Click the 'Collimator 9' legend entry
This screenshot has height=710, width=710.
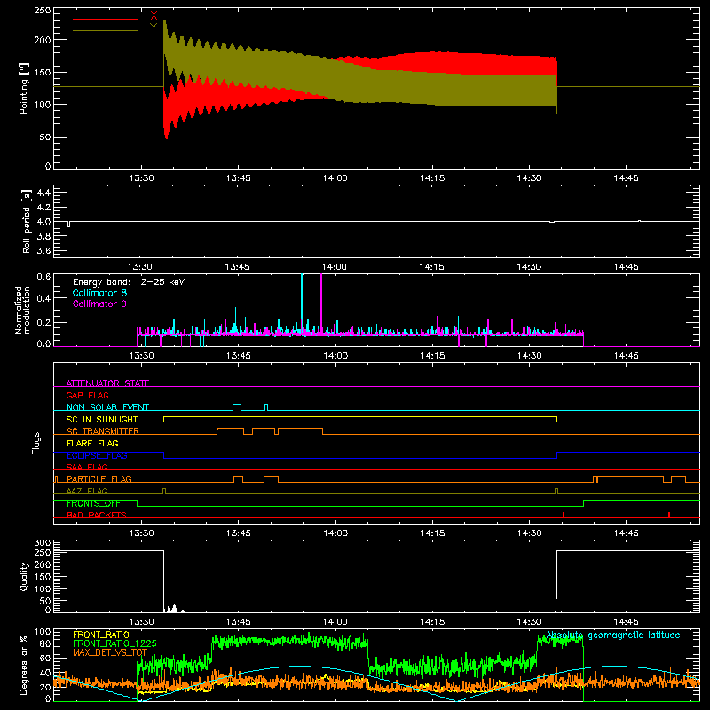point(99,304)
